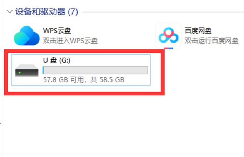Click the progress indicator under 百度网盘 icon
Screen dimensions: 244x157
point(169,48)
